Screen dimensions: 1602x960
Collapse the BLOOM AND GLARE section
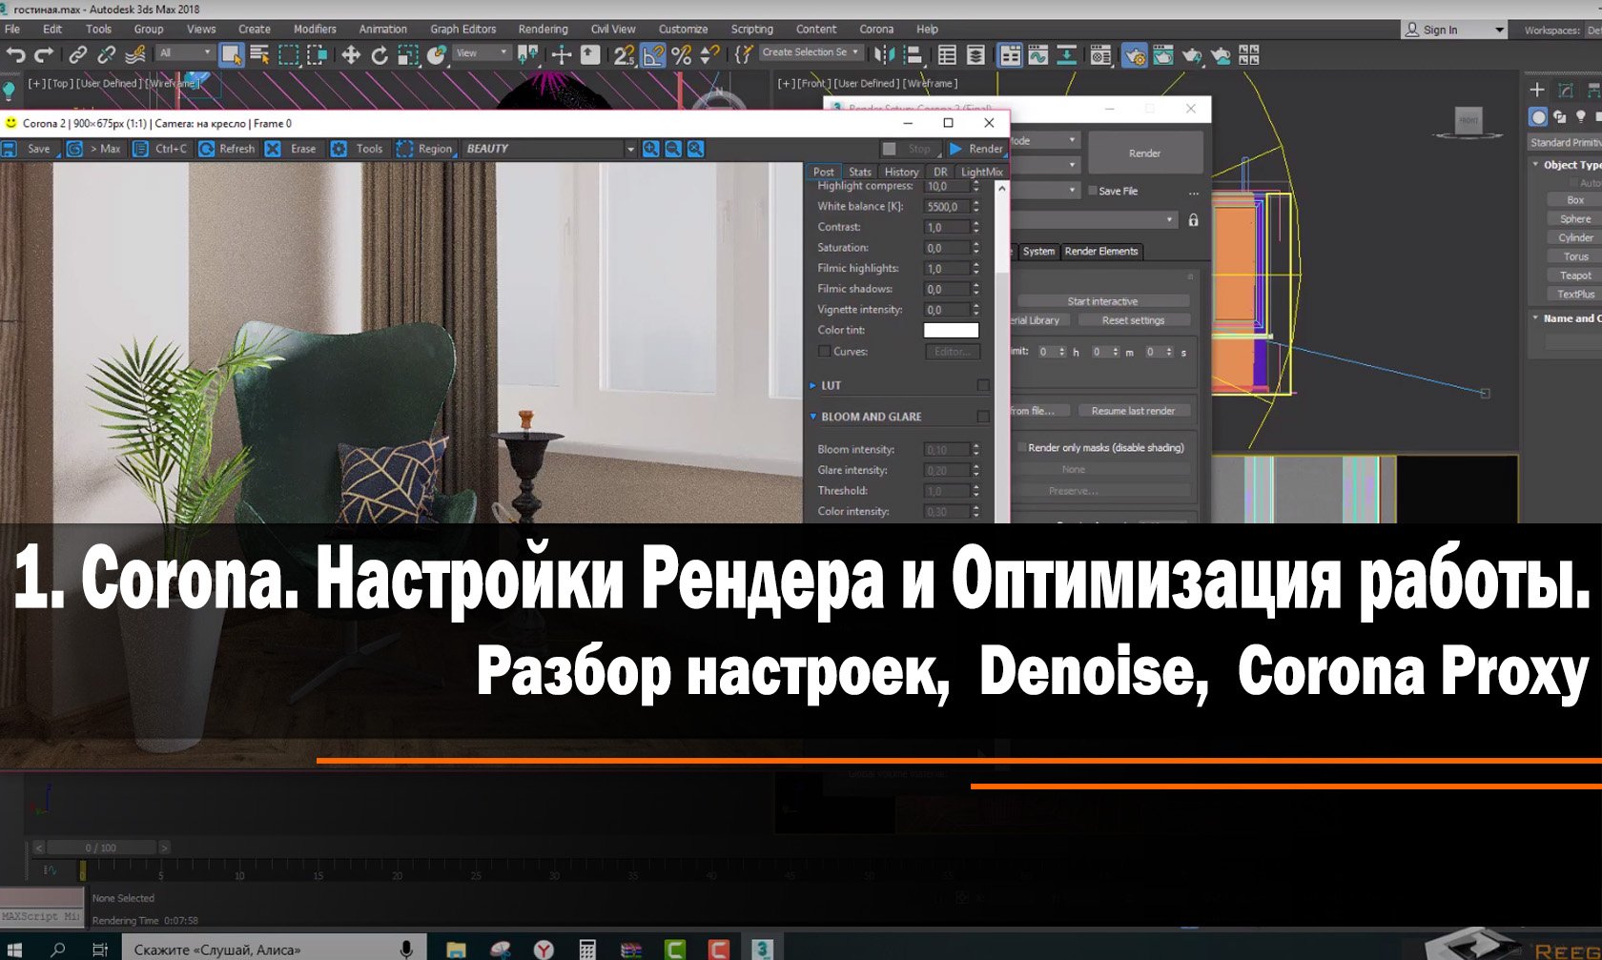tap(812, 417)
